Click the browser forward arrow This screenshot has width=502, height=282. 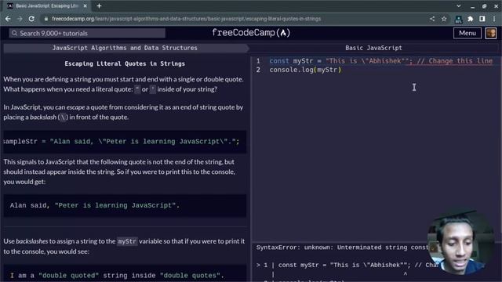[20, 19]
